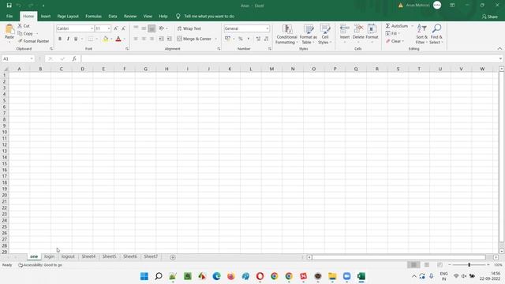Select the login sheet tab
The width and height of the screenshot is (505, 284).
[x=49, y=256]
